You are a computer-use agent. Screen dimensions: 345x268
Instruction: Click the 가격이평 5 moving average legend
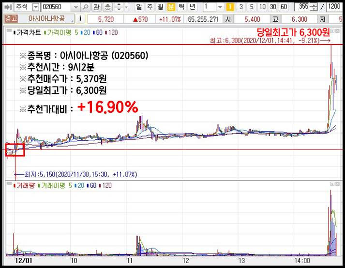61,32
